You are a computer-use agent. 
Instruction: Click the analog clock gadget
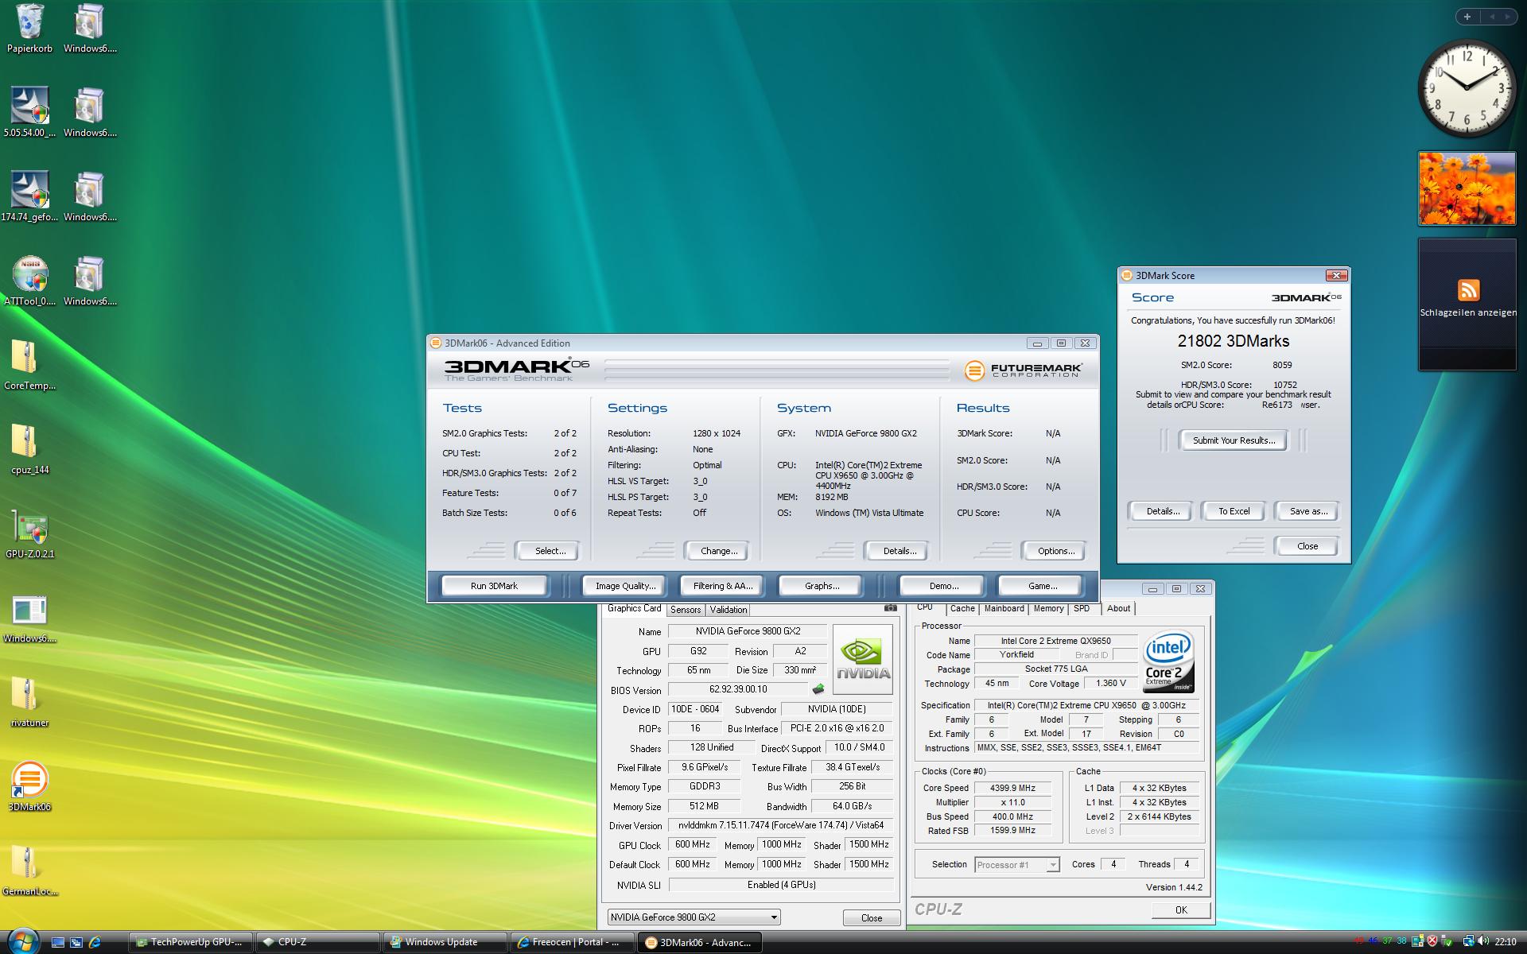(1467, 88)
